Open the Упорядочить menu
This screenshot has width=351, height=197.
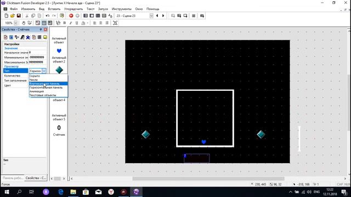(x=73, y=9)
